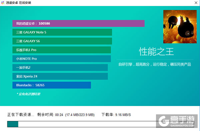Close the online installer window
The width and height of the screenshot is (200, 131).
point(196,3)
